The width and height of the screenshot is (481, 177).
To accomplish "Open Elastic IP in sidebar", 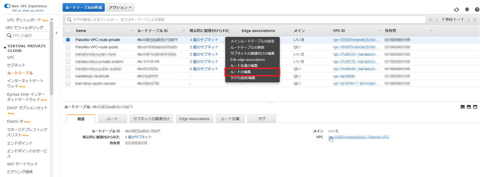I will click(15, 121).
